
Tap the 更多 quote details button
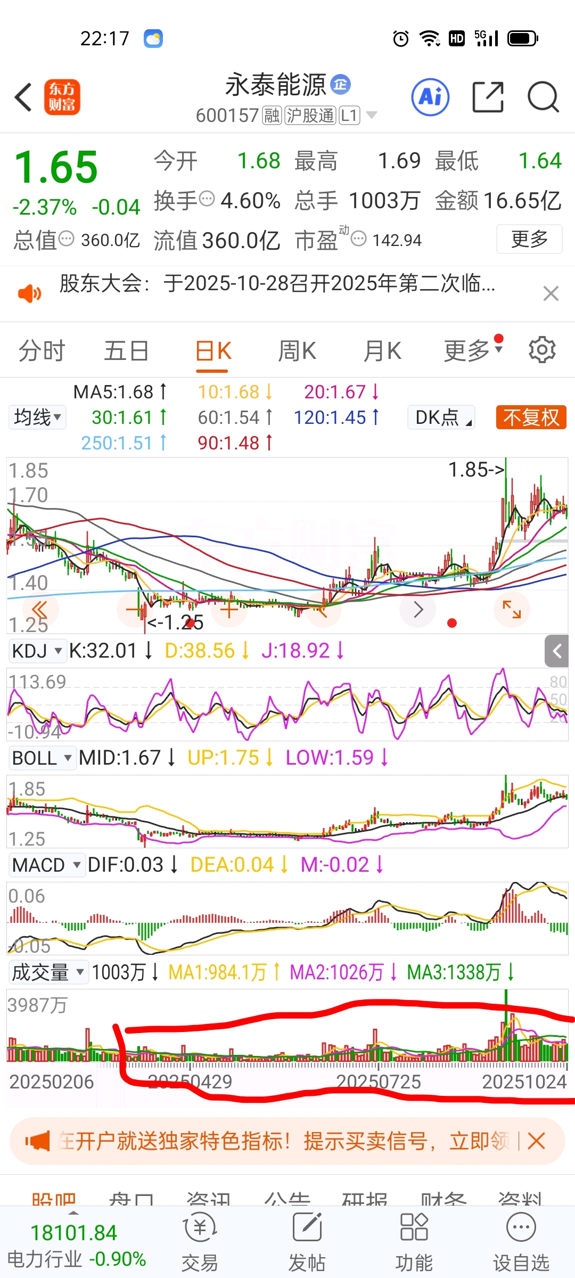[x=529, y=239]
